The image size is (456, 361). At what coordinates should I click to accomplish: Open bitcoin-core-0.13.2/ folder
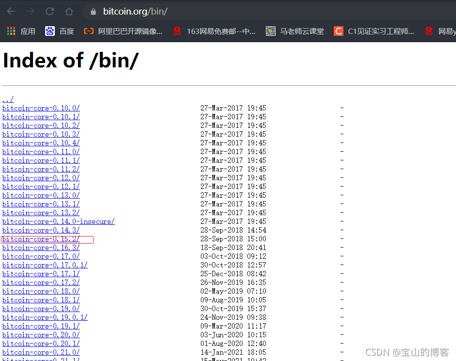coord(41,213)
